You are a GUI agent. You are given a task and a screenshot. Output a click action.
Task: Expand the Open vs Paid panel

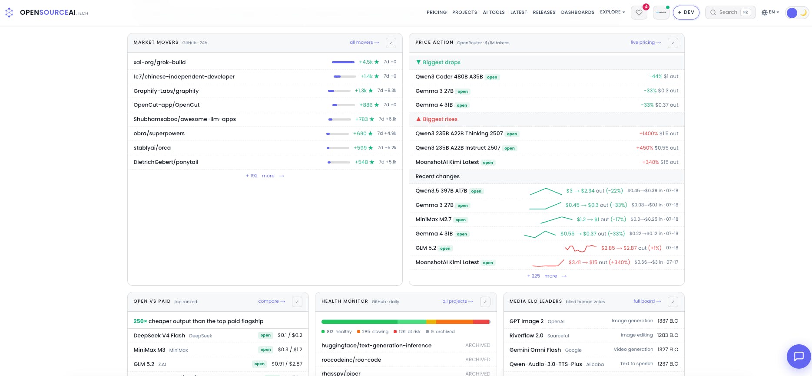click(297, 301)
